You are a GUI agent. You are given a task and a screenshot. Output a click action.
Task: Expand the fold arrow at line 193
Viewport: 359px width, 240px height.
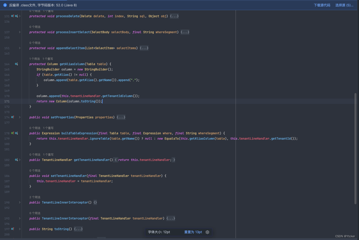pos(20,218)
